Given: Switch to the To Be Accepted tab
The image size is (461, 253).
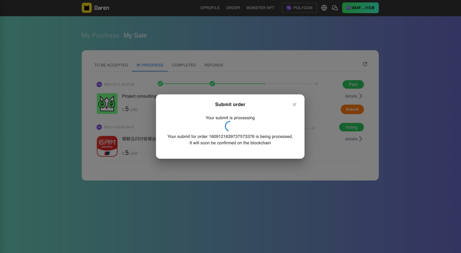Looking at the screenshot, I should [x=111, y=65].
